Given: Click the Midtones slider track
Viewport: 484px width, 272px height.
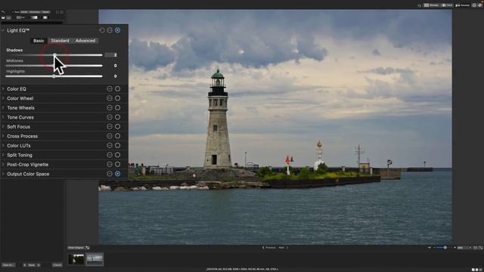Looking at the screenshot, I should tap(54, 66).
